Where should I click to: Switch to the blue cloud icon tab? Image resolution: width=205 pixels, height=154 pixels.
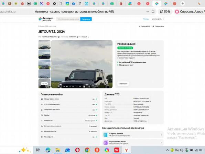74,4
